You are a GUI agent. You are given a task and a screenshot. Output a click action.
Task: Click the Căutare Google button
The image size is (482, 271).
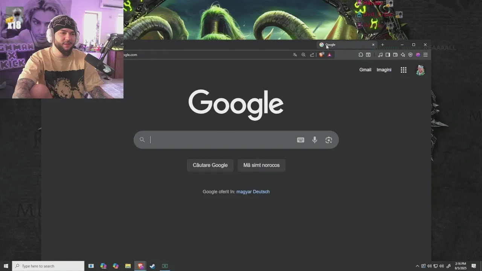(210, 165)
